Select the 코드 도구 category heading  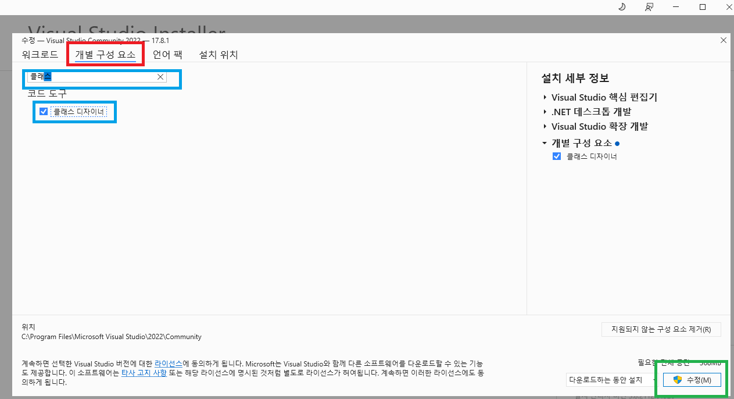click(x=47, y=93)
